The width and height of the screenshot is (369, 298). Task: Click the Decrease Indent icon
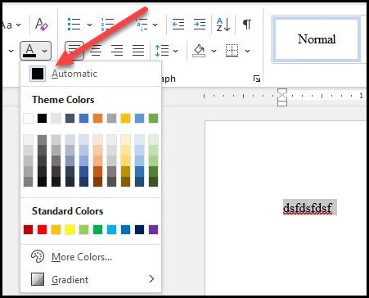click(x=178, y=25)
